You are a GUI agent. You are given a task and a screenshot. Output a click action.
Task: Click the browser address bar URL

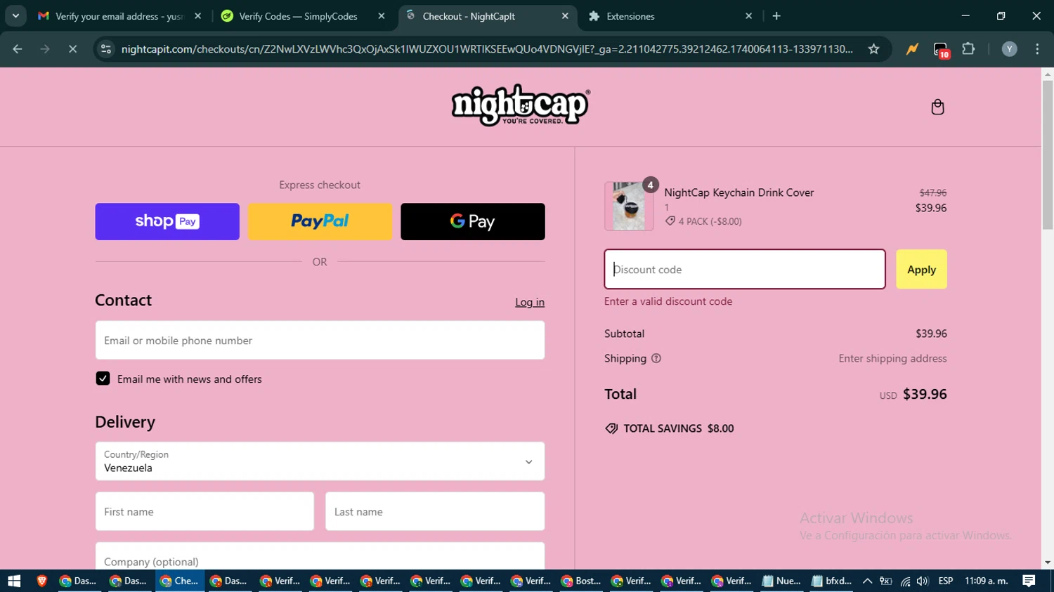click(487, 49)
